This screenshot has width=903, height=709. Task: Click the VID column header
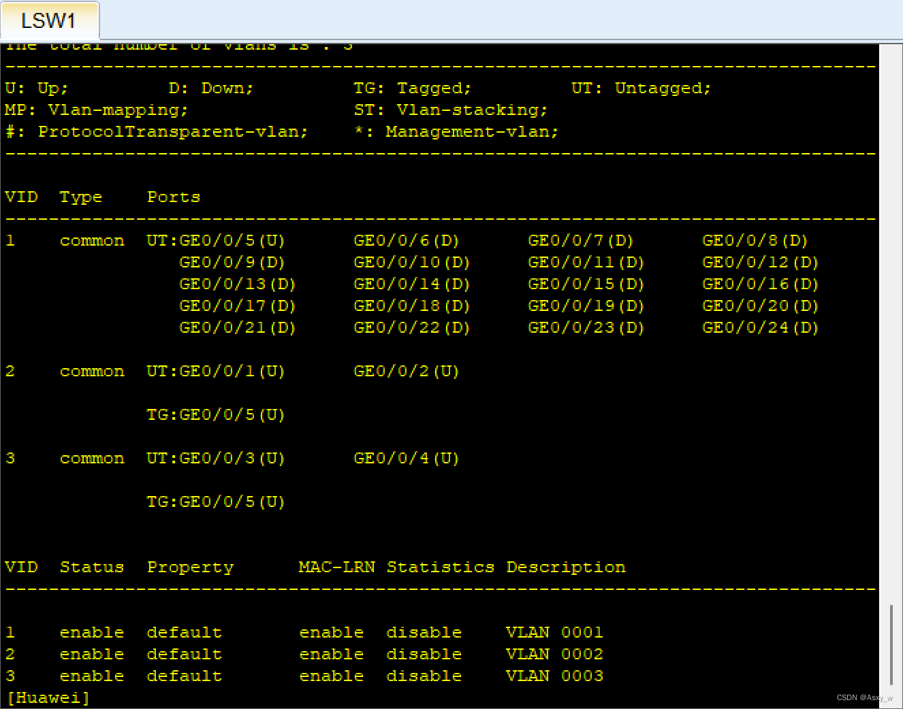point(21,197)
